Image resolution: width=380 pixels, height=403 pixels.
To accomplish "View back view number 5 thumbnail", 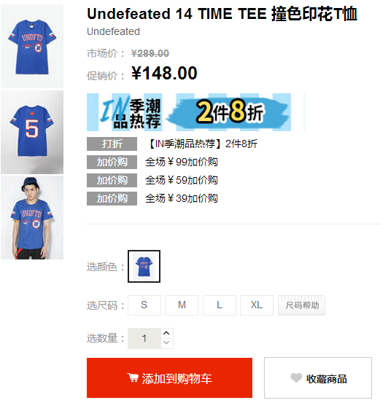I will 32,132.
